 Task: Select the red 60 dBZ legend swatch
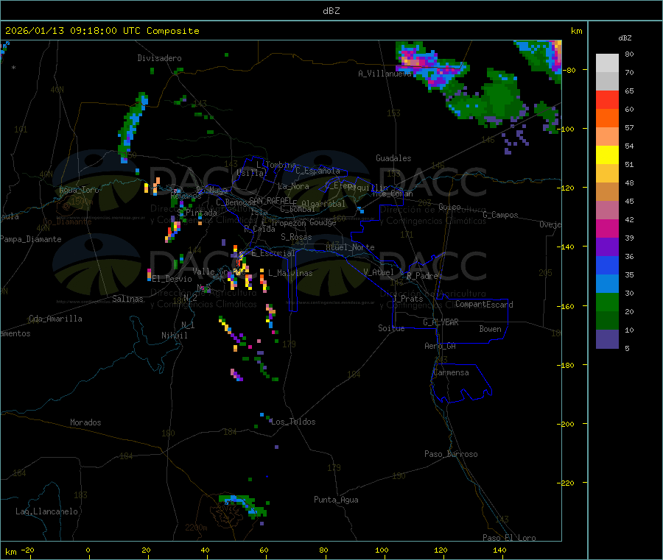click(607, 99)
